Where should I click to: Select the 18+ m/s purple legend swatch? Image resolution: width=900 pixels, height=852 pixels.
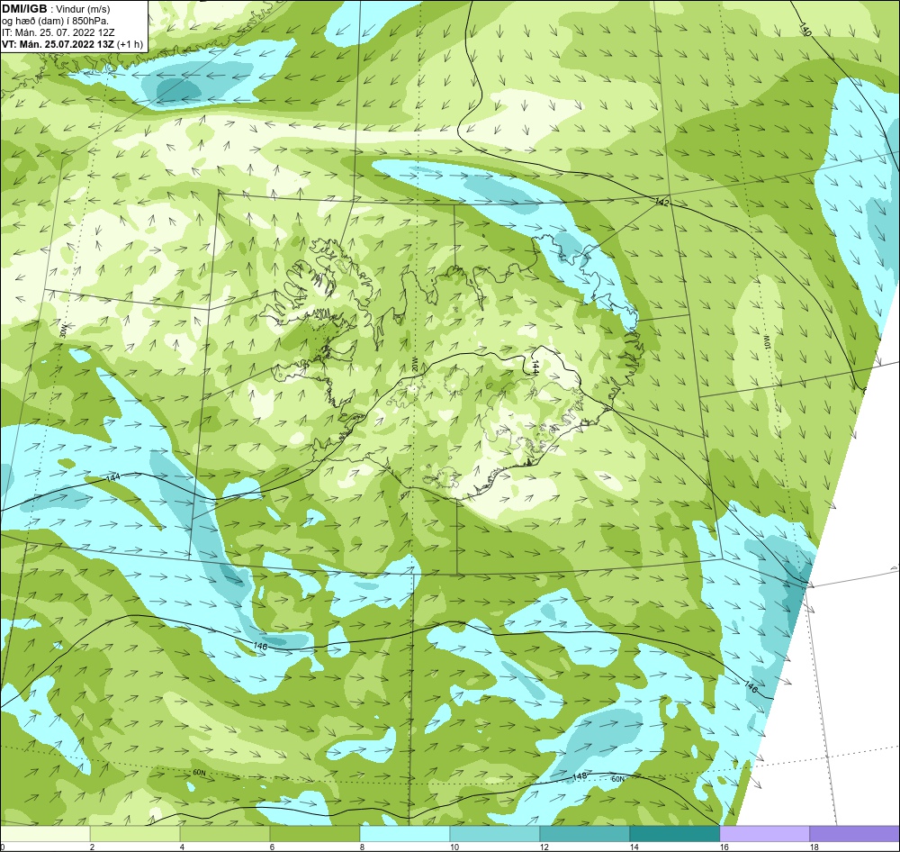[x=855, y=833]
